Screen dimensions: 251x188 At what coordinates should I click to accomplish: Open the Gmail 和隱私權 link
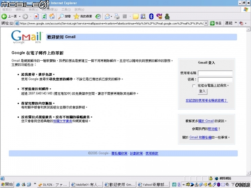(x=200, y=137)
